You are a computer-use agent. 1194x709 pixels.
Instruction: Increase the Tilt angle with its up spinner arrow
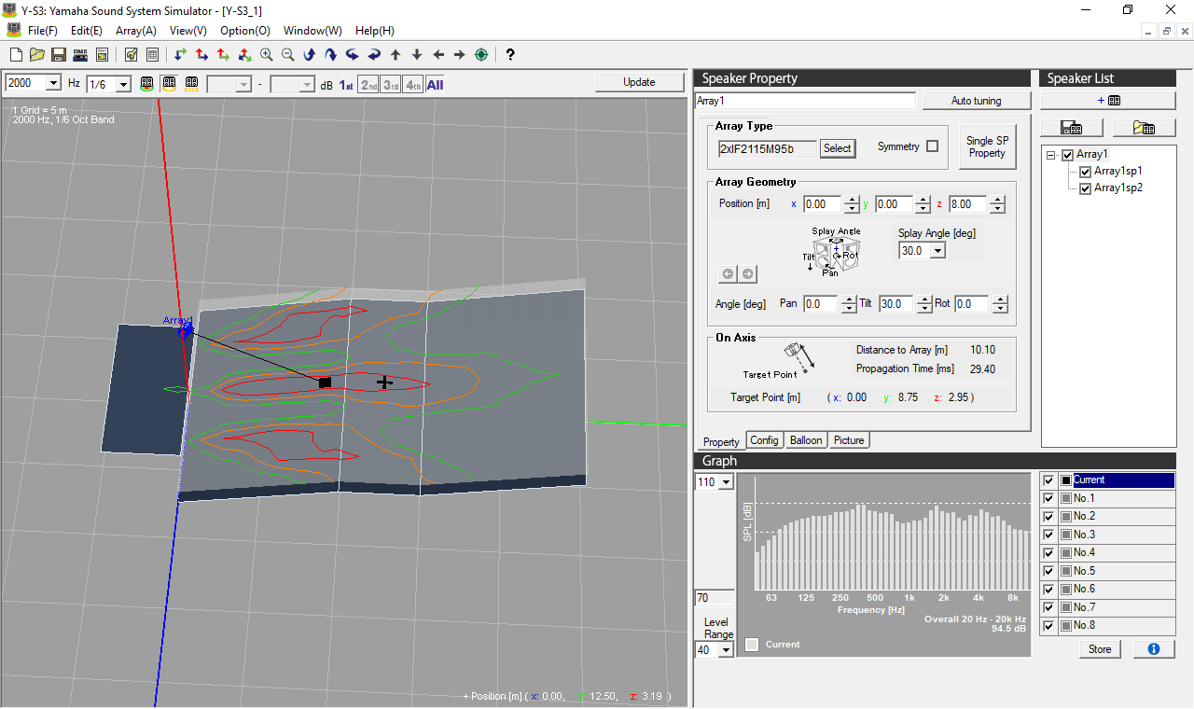point(924,299)
